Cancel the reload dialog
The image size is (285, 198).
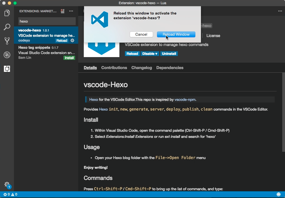pos(141,34)
